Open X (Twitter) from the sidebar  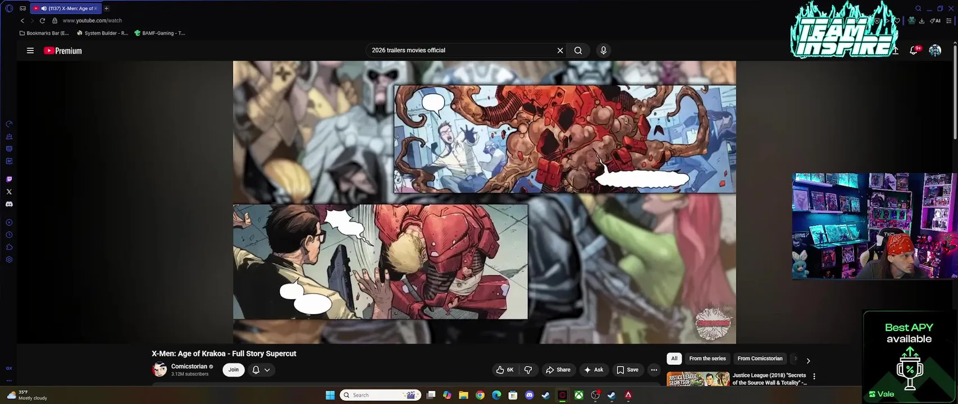(9, 192)
